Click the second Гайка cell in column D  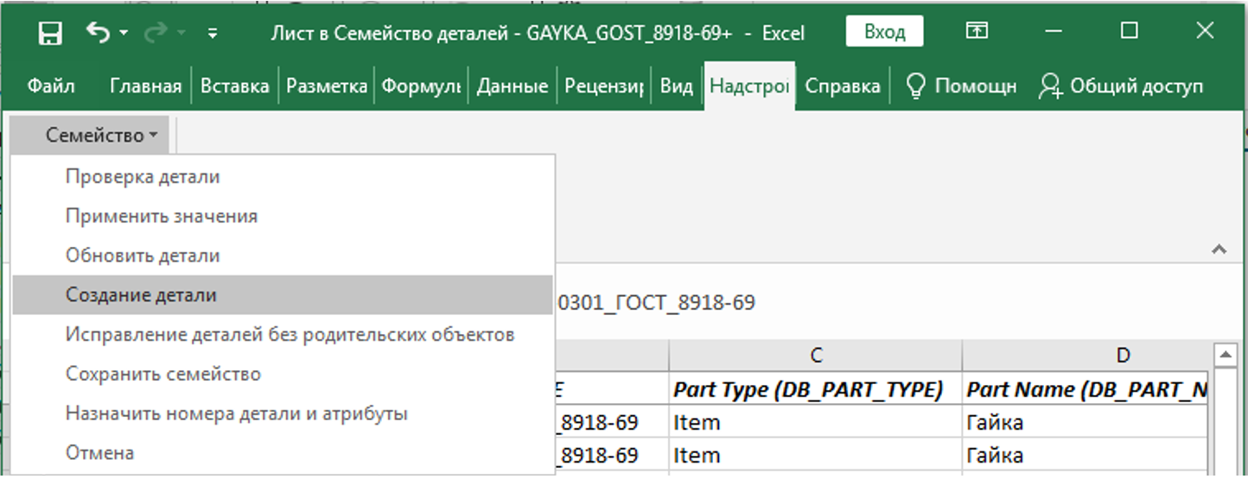(1086, 455)
